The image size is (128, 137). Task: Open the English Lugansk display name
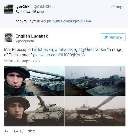tap(32, 36)
